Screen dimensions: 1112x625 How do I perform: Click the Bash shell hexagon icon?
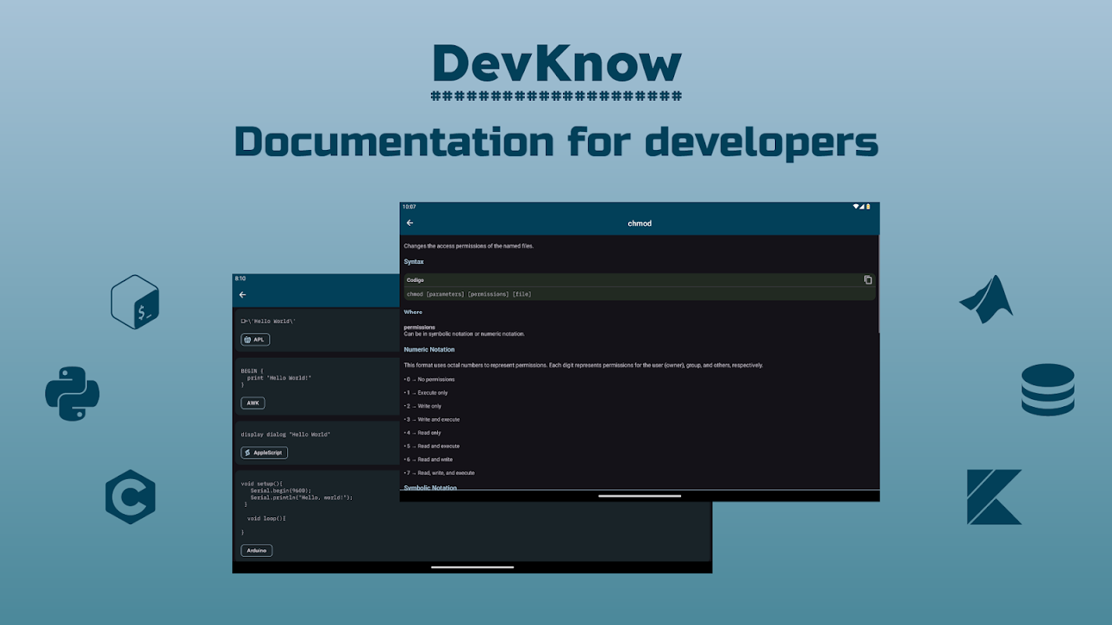click(x=135, y=302)
